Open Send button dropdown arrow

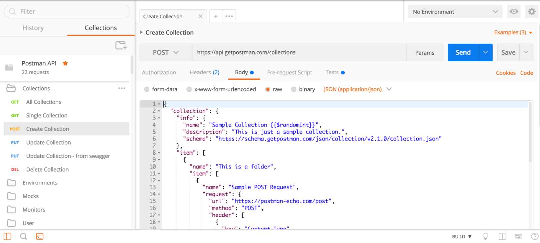486,53
